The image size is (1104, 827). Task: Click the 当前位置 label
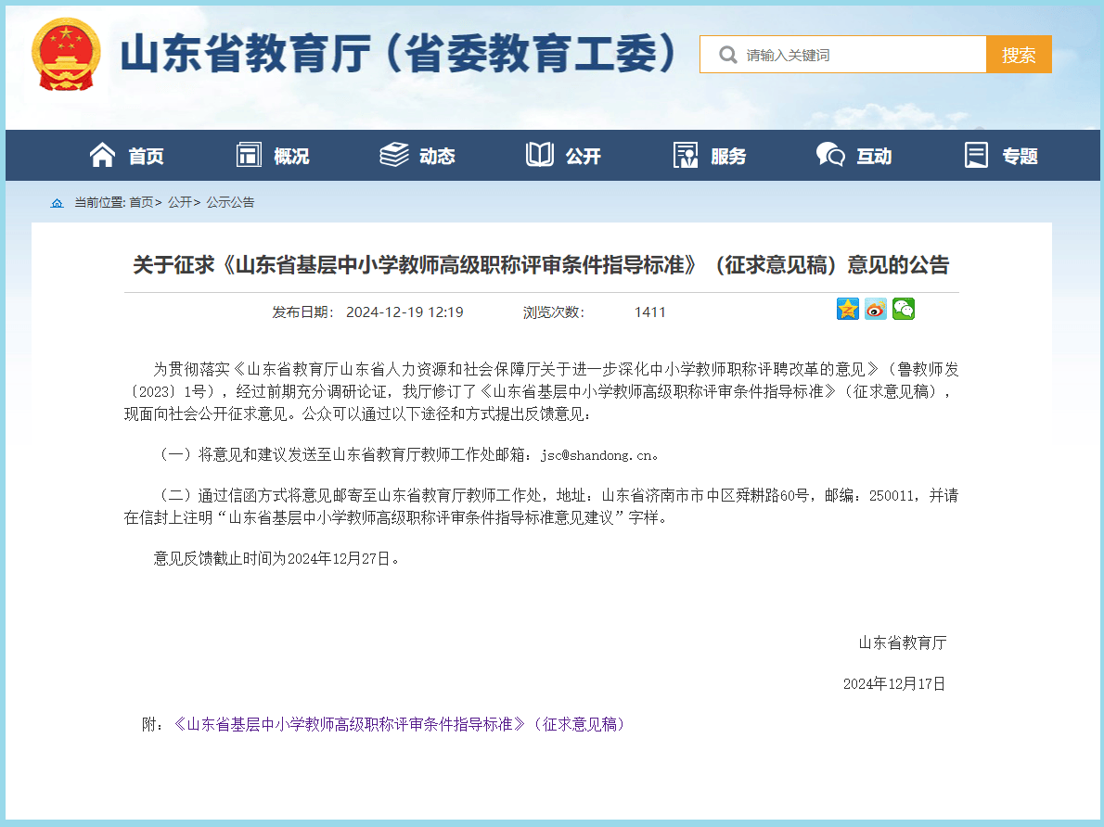coord(100,203)
